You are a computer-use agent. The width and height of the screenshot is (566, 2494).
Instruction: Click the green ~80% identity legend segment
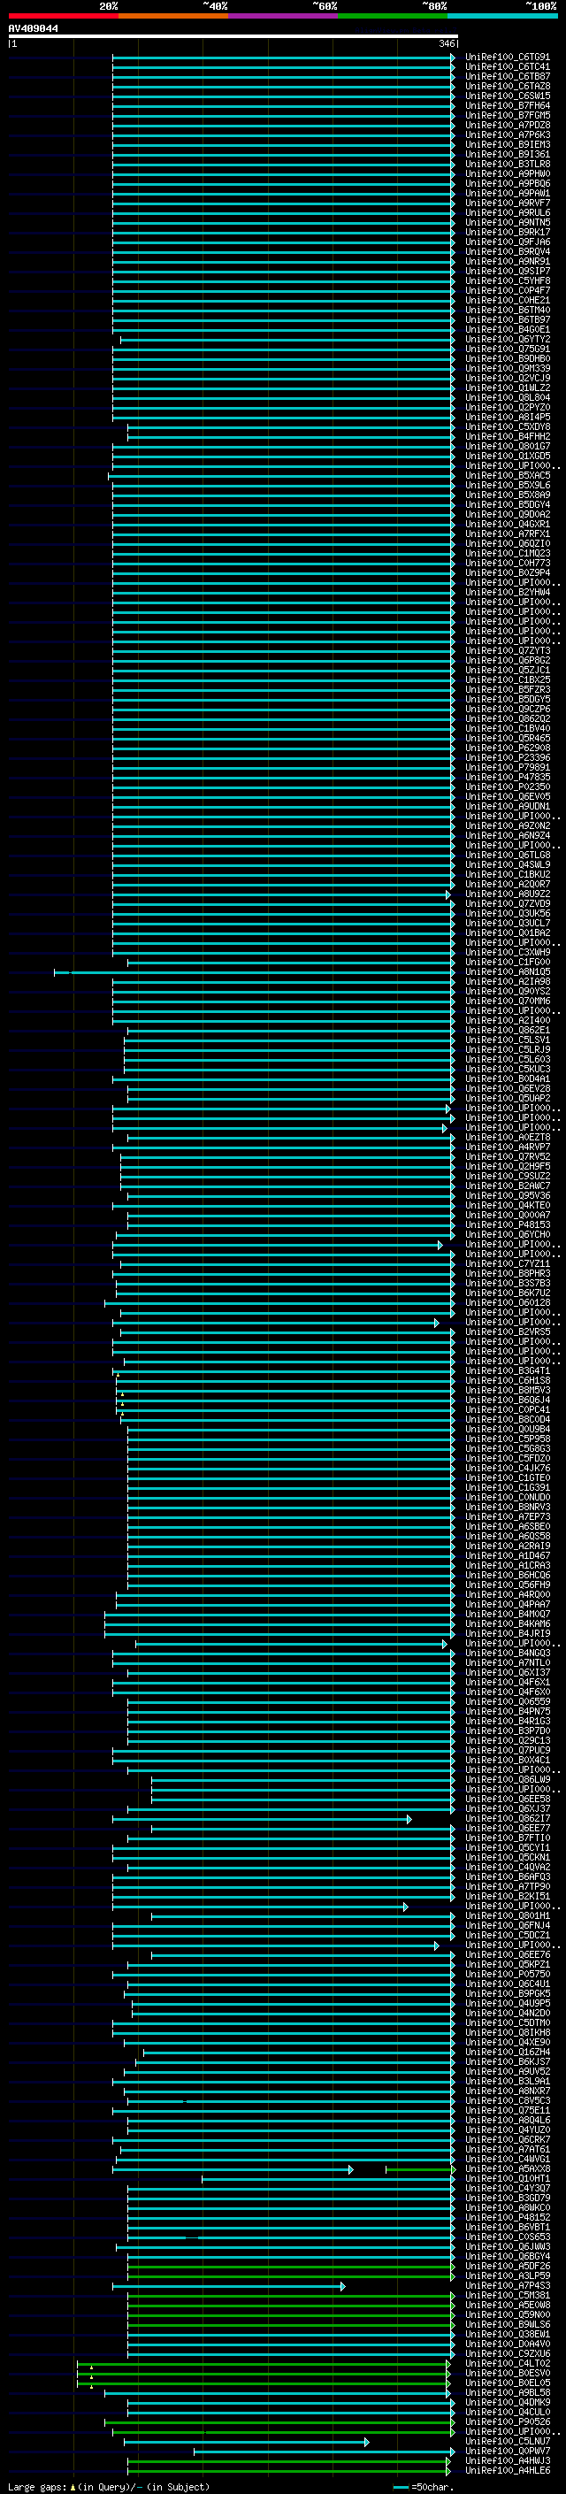pos(393,16)
